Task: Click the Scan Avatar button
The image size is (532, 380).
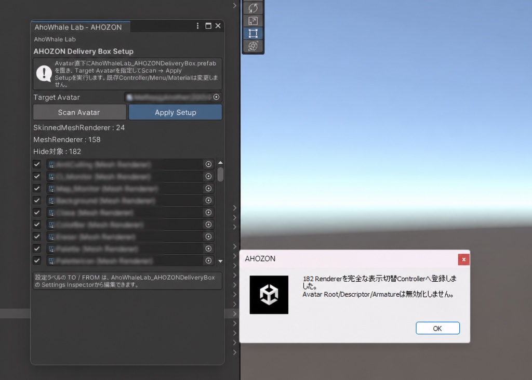Action: (x=79, y=112)
